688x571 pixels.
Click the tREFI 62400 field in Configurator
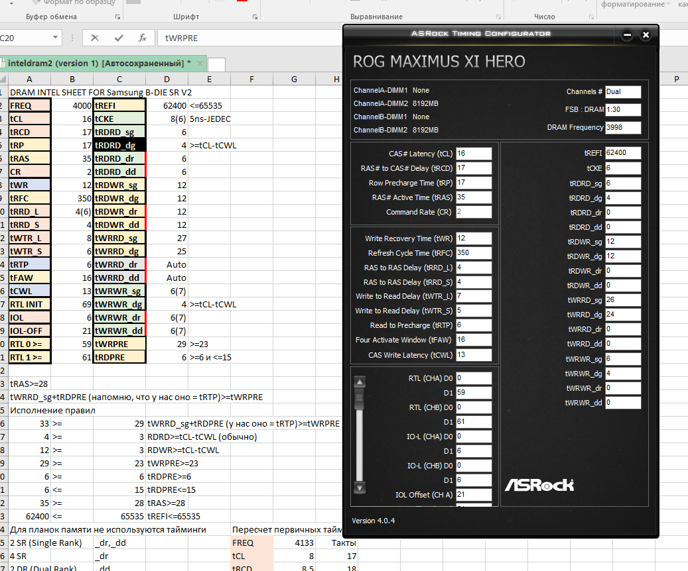623,153
